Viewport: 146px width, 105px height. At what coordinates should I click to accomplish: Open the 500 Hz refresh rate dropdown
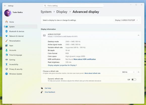tap(128, 72)
